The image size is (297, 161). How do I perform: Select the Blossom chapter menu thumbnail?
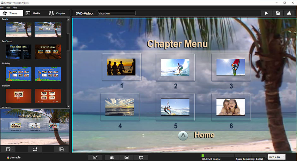coord(48,96)
